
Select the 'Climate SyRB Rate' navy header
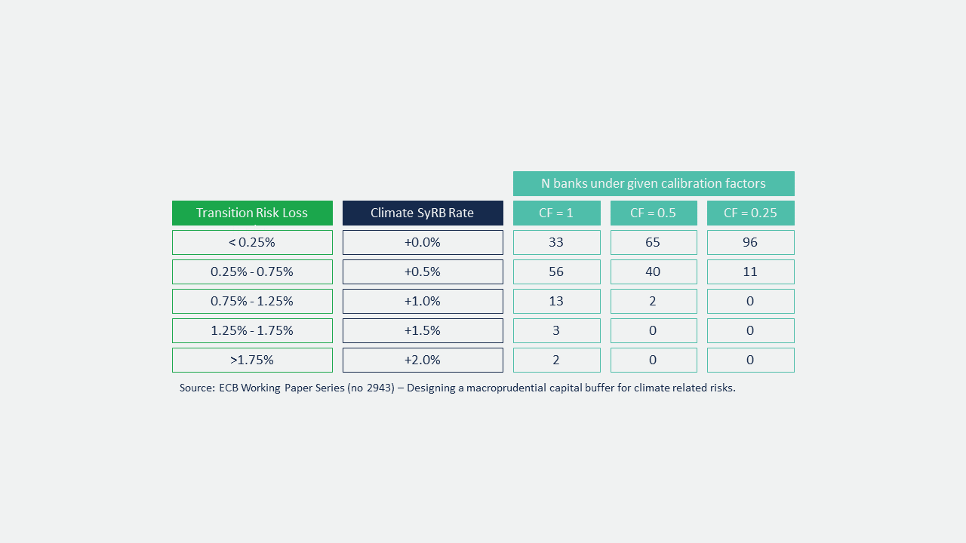click(423, 213)
